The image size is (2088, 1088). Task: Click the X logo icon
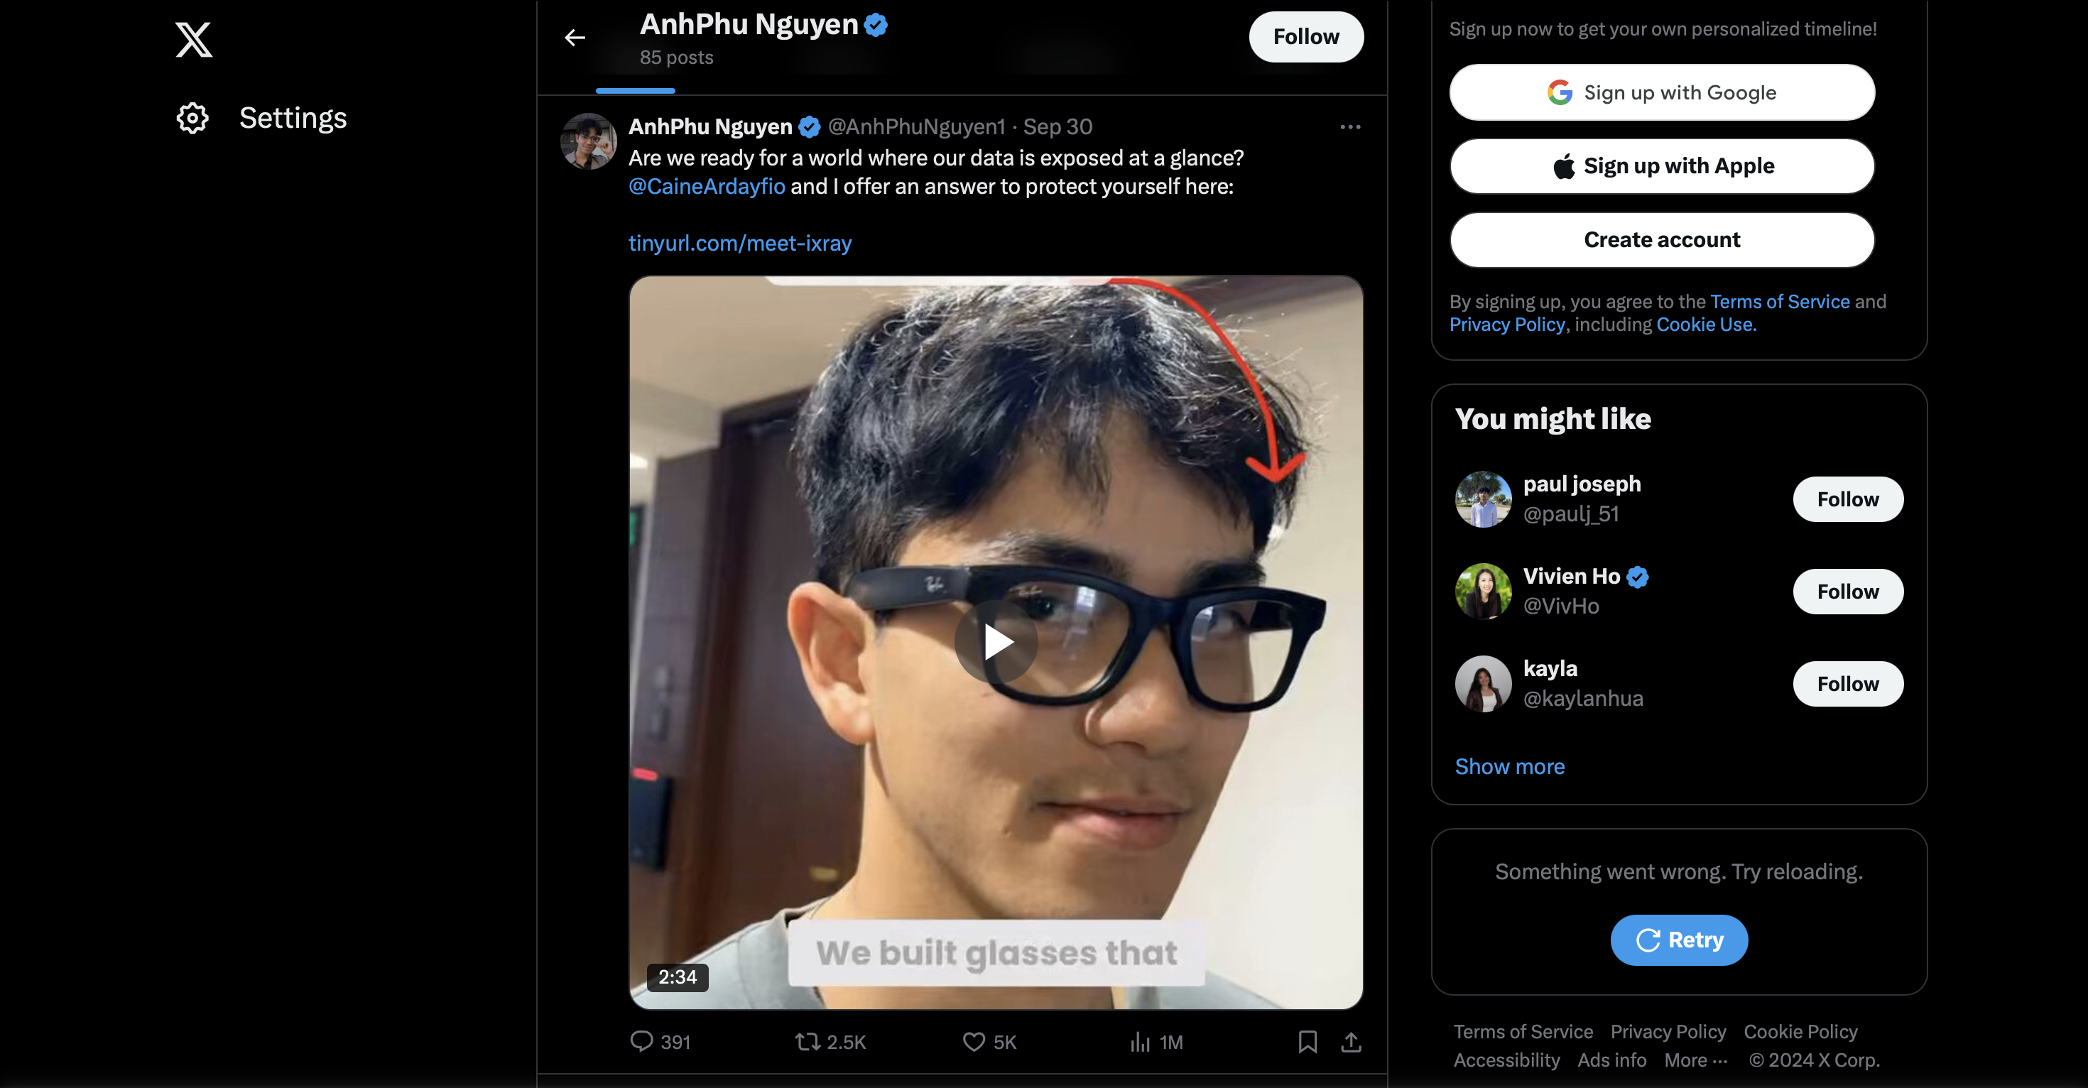coord(194,39)
